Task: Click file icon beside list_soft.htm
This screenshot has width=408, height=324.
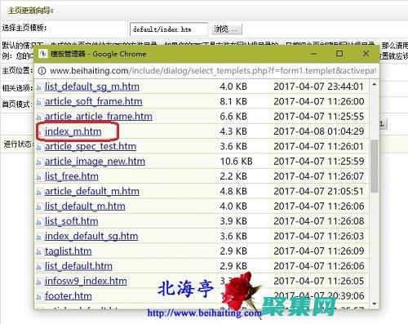Action: 40,222
